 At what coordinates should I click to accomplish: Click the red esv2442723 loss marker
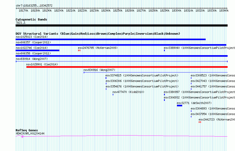(x=200, y=122)
